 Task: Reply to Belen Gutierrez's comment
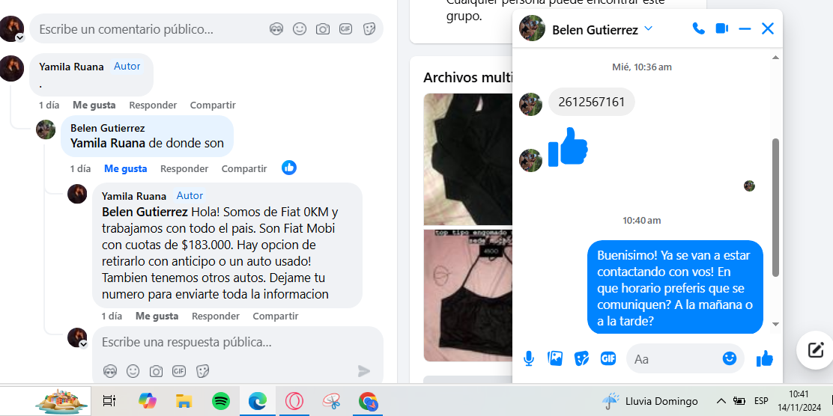click(x=184, y=169)
